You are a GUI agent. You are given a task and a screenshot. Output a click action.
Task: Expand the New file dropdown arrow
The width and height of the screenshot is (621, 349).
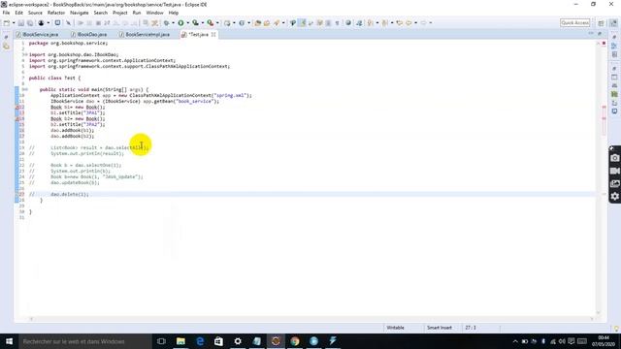pyautogui.click(x=14, y=23)
